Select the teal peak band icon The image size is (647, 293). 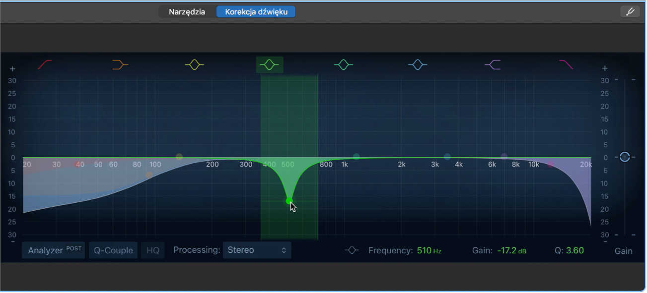(x=343, y=64)
